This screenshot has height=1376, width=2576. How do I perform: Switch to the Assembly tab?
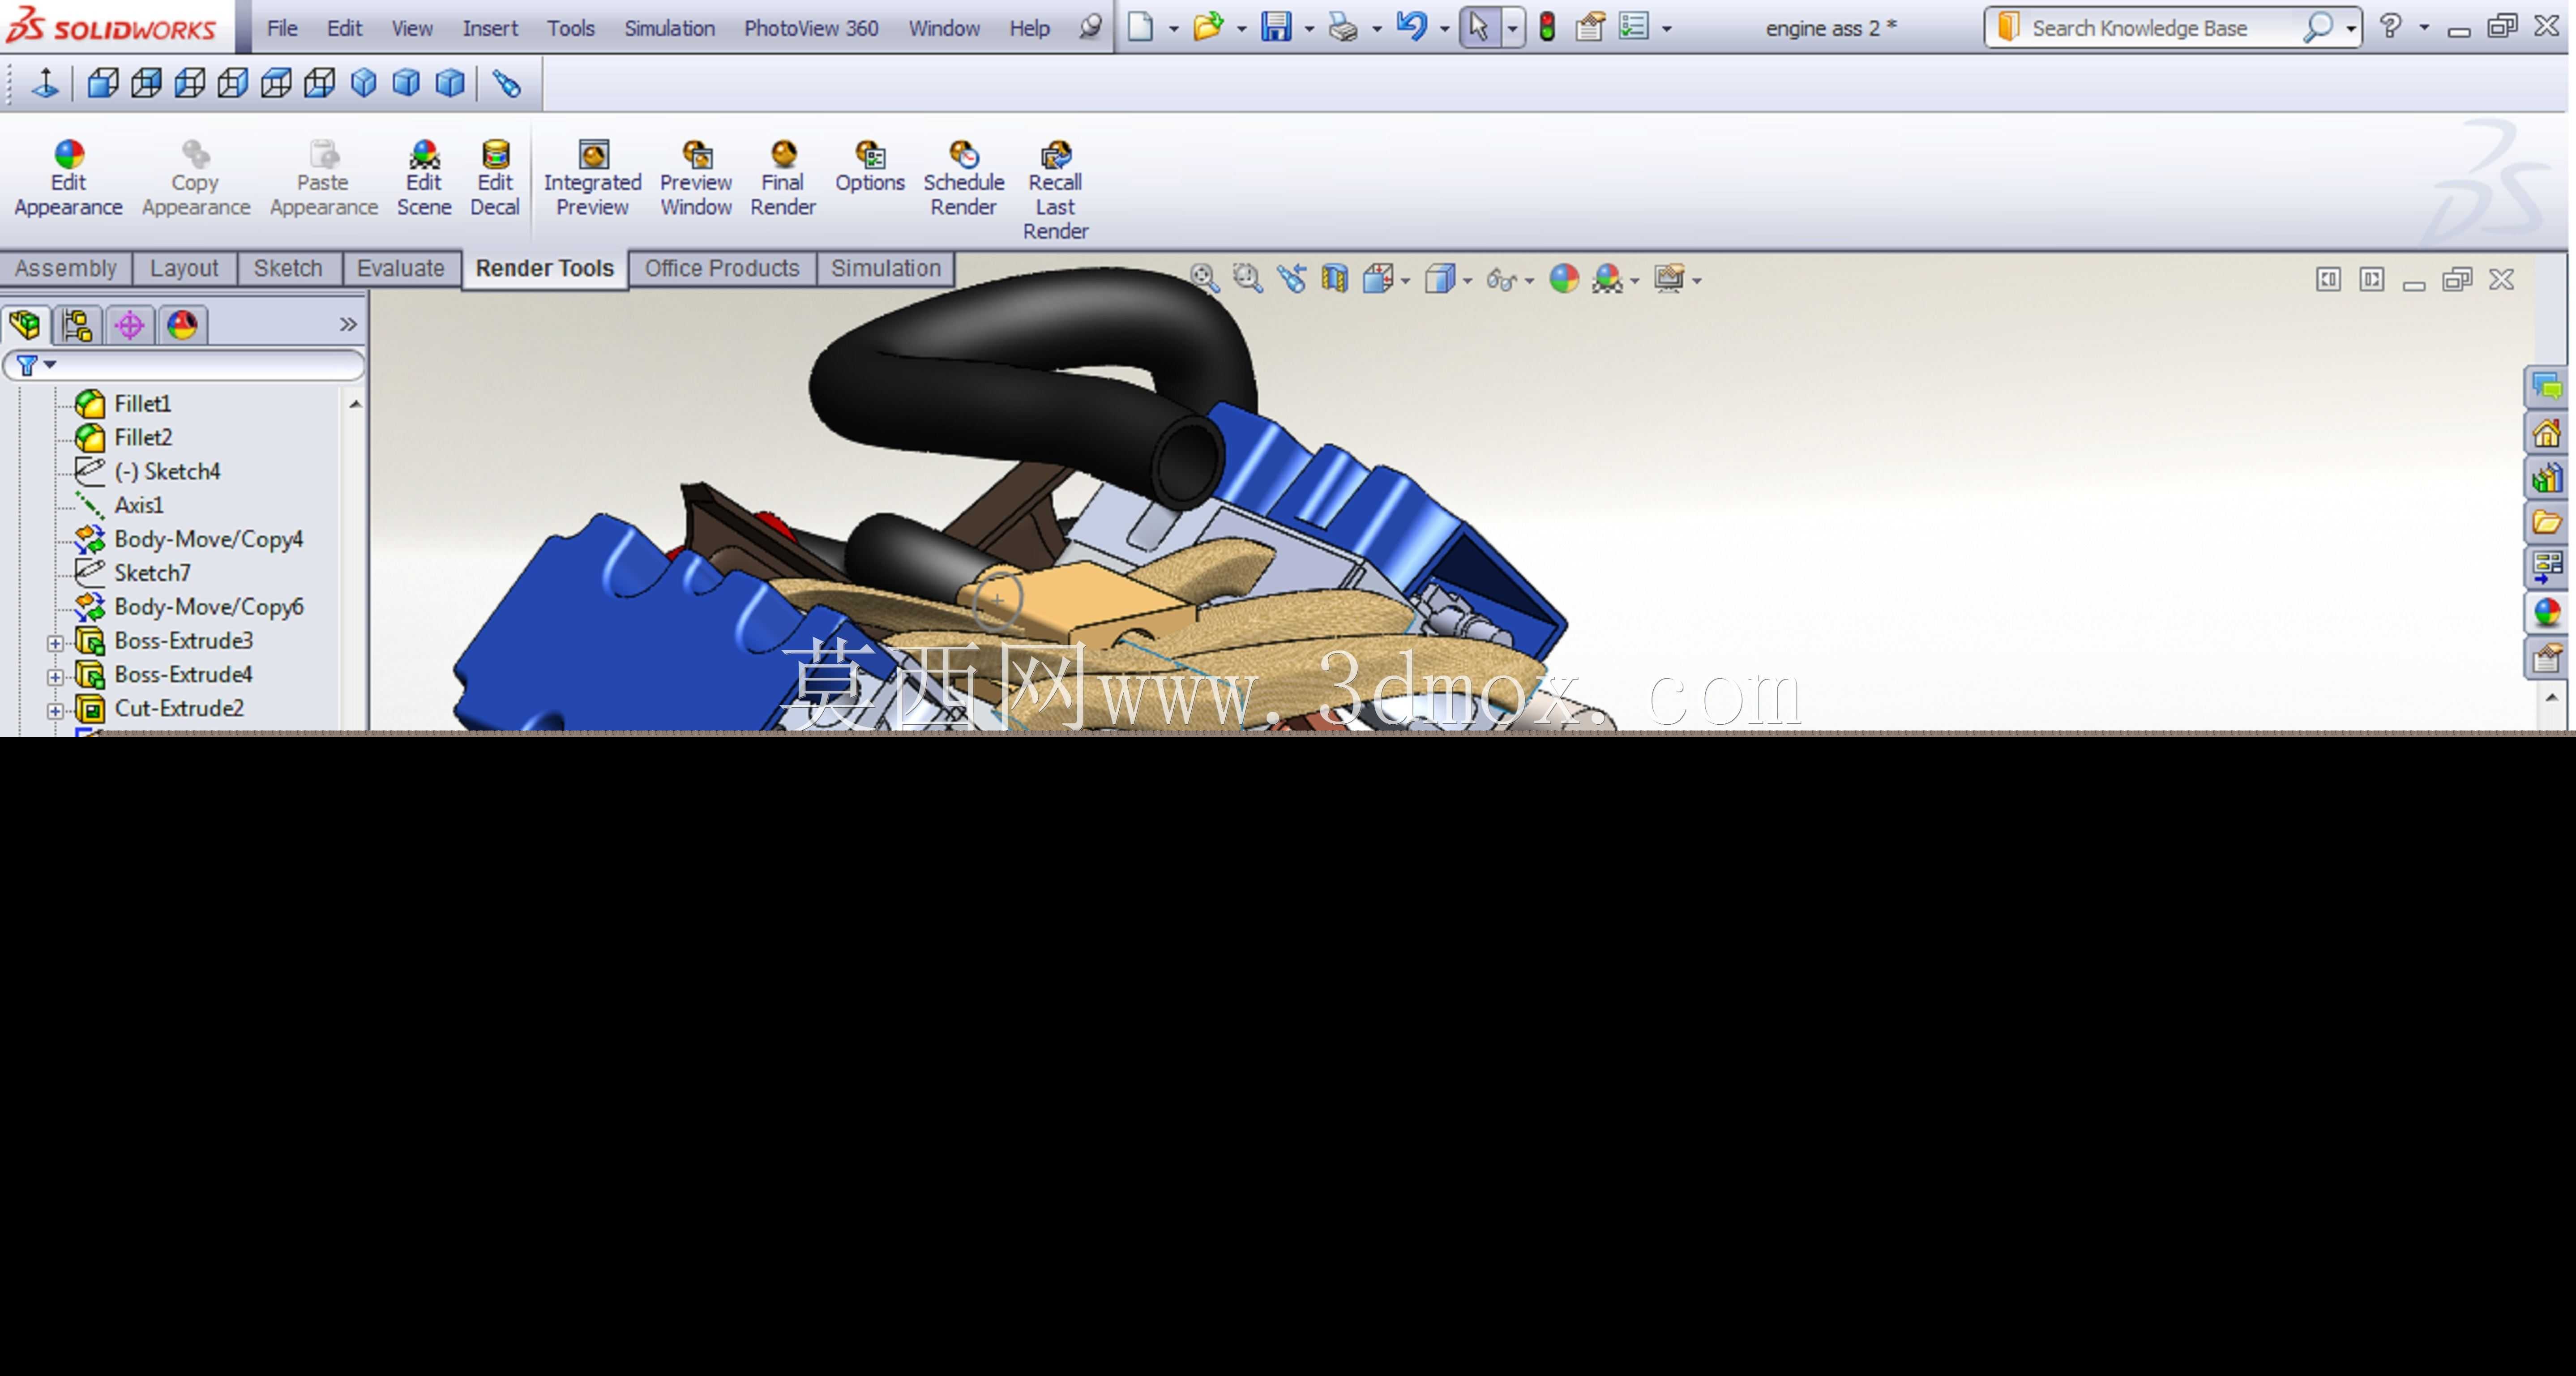click(66, 268)
